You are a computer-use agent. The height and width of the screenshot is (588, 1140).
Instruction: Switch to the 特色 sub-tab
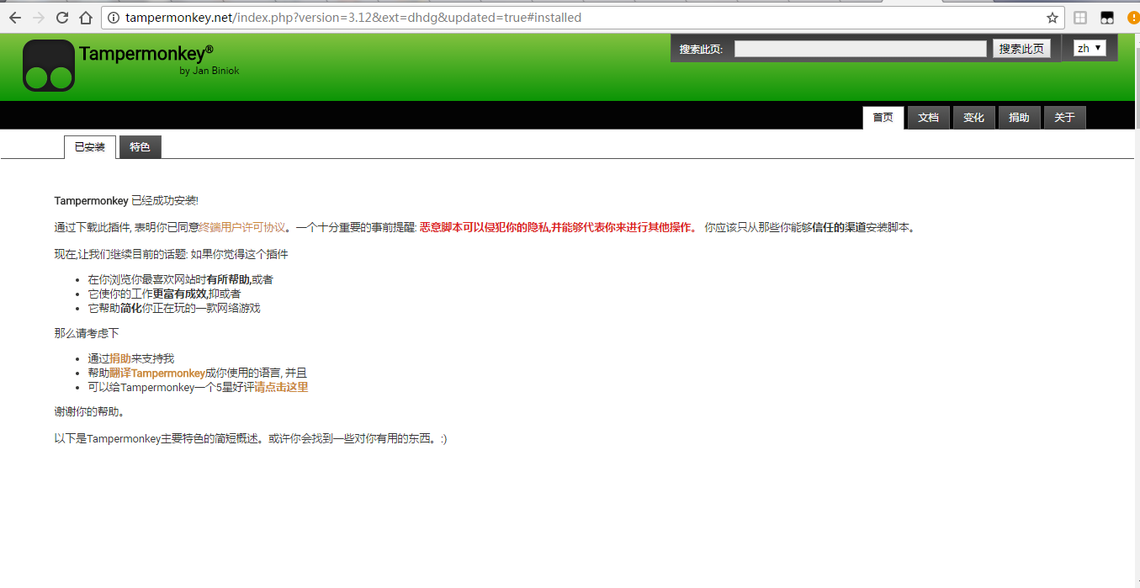pos(140,147)
